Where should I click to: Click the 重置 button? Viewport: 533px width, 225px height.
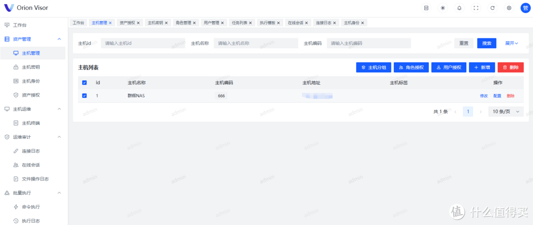(463, 43)
